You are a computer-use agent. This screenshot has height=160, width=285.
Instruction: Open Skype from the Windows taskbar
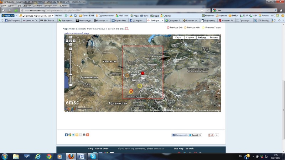click(x=93, y=156)
